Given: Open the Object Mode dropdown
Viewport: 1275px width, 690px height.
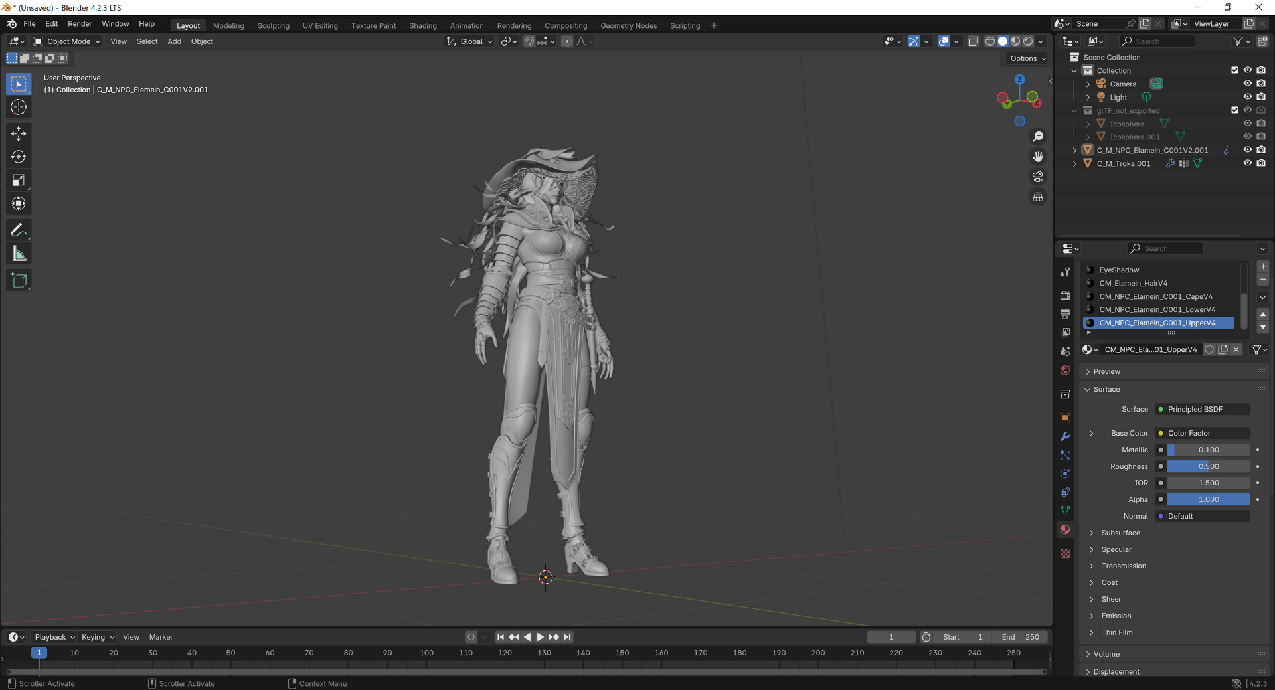Looking at the screenshot, I should (x=67, y=41).
